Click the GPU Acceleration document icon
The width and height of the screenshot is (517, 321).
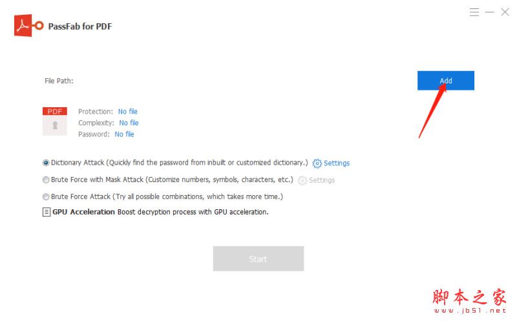click(x=46, y=212)
